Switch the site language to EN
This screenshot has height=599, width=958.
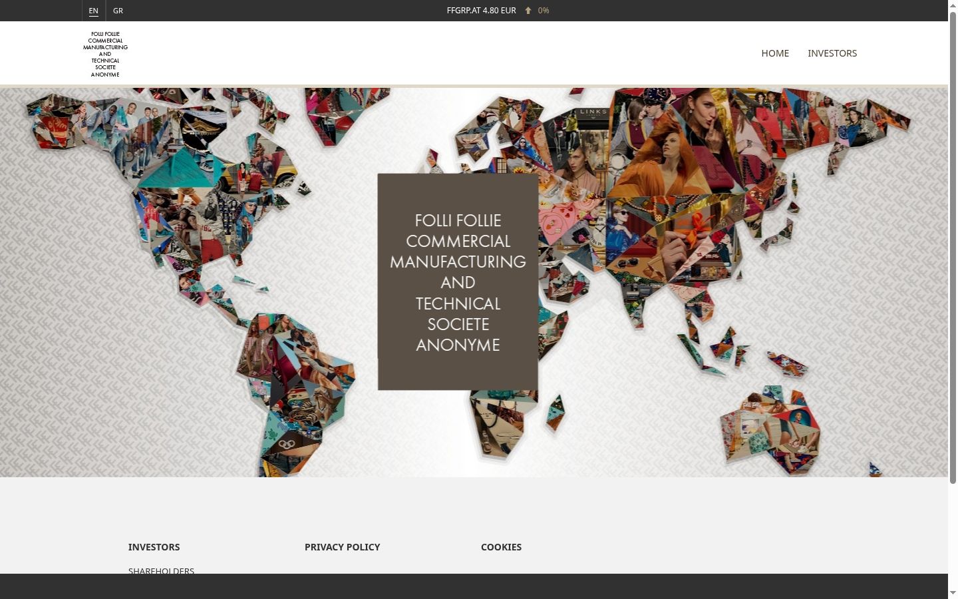pyautogui.click(x=93, y=11)
